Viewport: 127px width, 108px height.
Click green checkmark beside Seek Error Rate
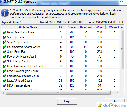pyautogui.click(x=5, y=52)
